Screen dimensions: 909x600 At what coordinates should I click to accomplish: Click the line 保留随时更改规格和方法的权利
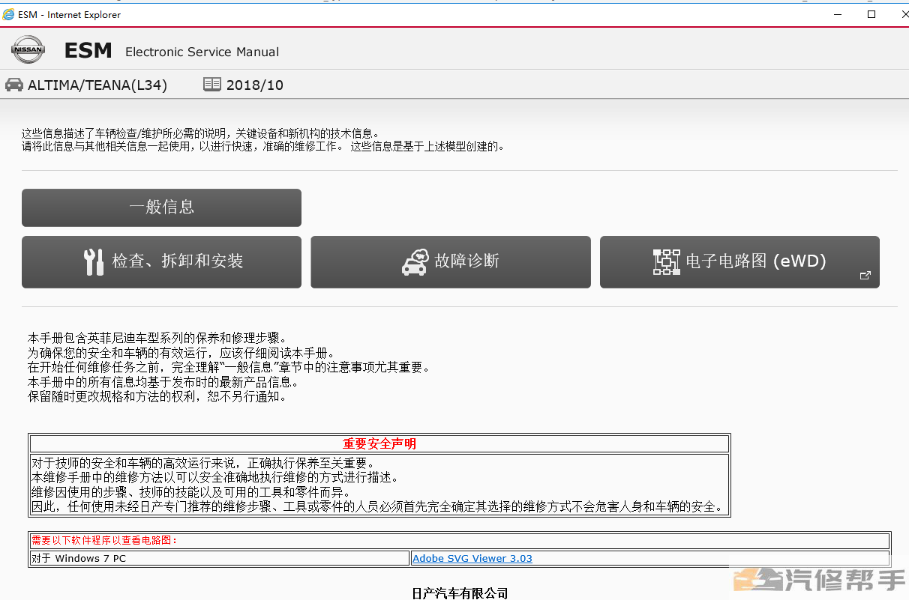pyautogui.click(x=157, y=396)
